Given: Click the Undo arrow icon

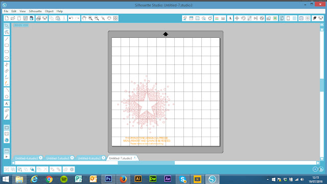Looking at the screenshot, I should click(x=71, y=18).
